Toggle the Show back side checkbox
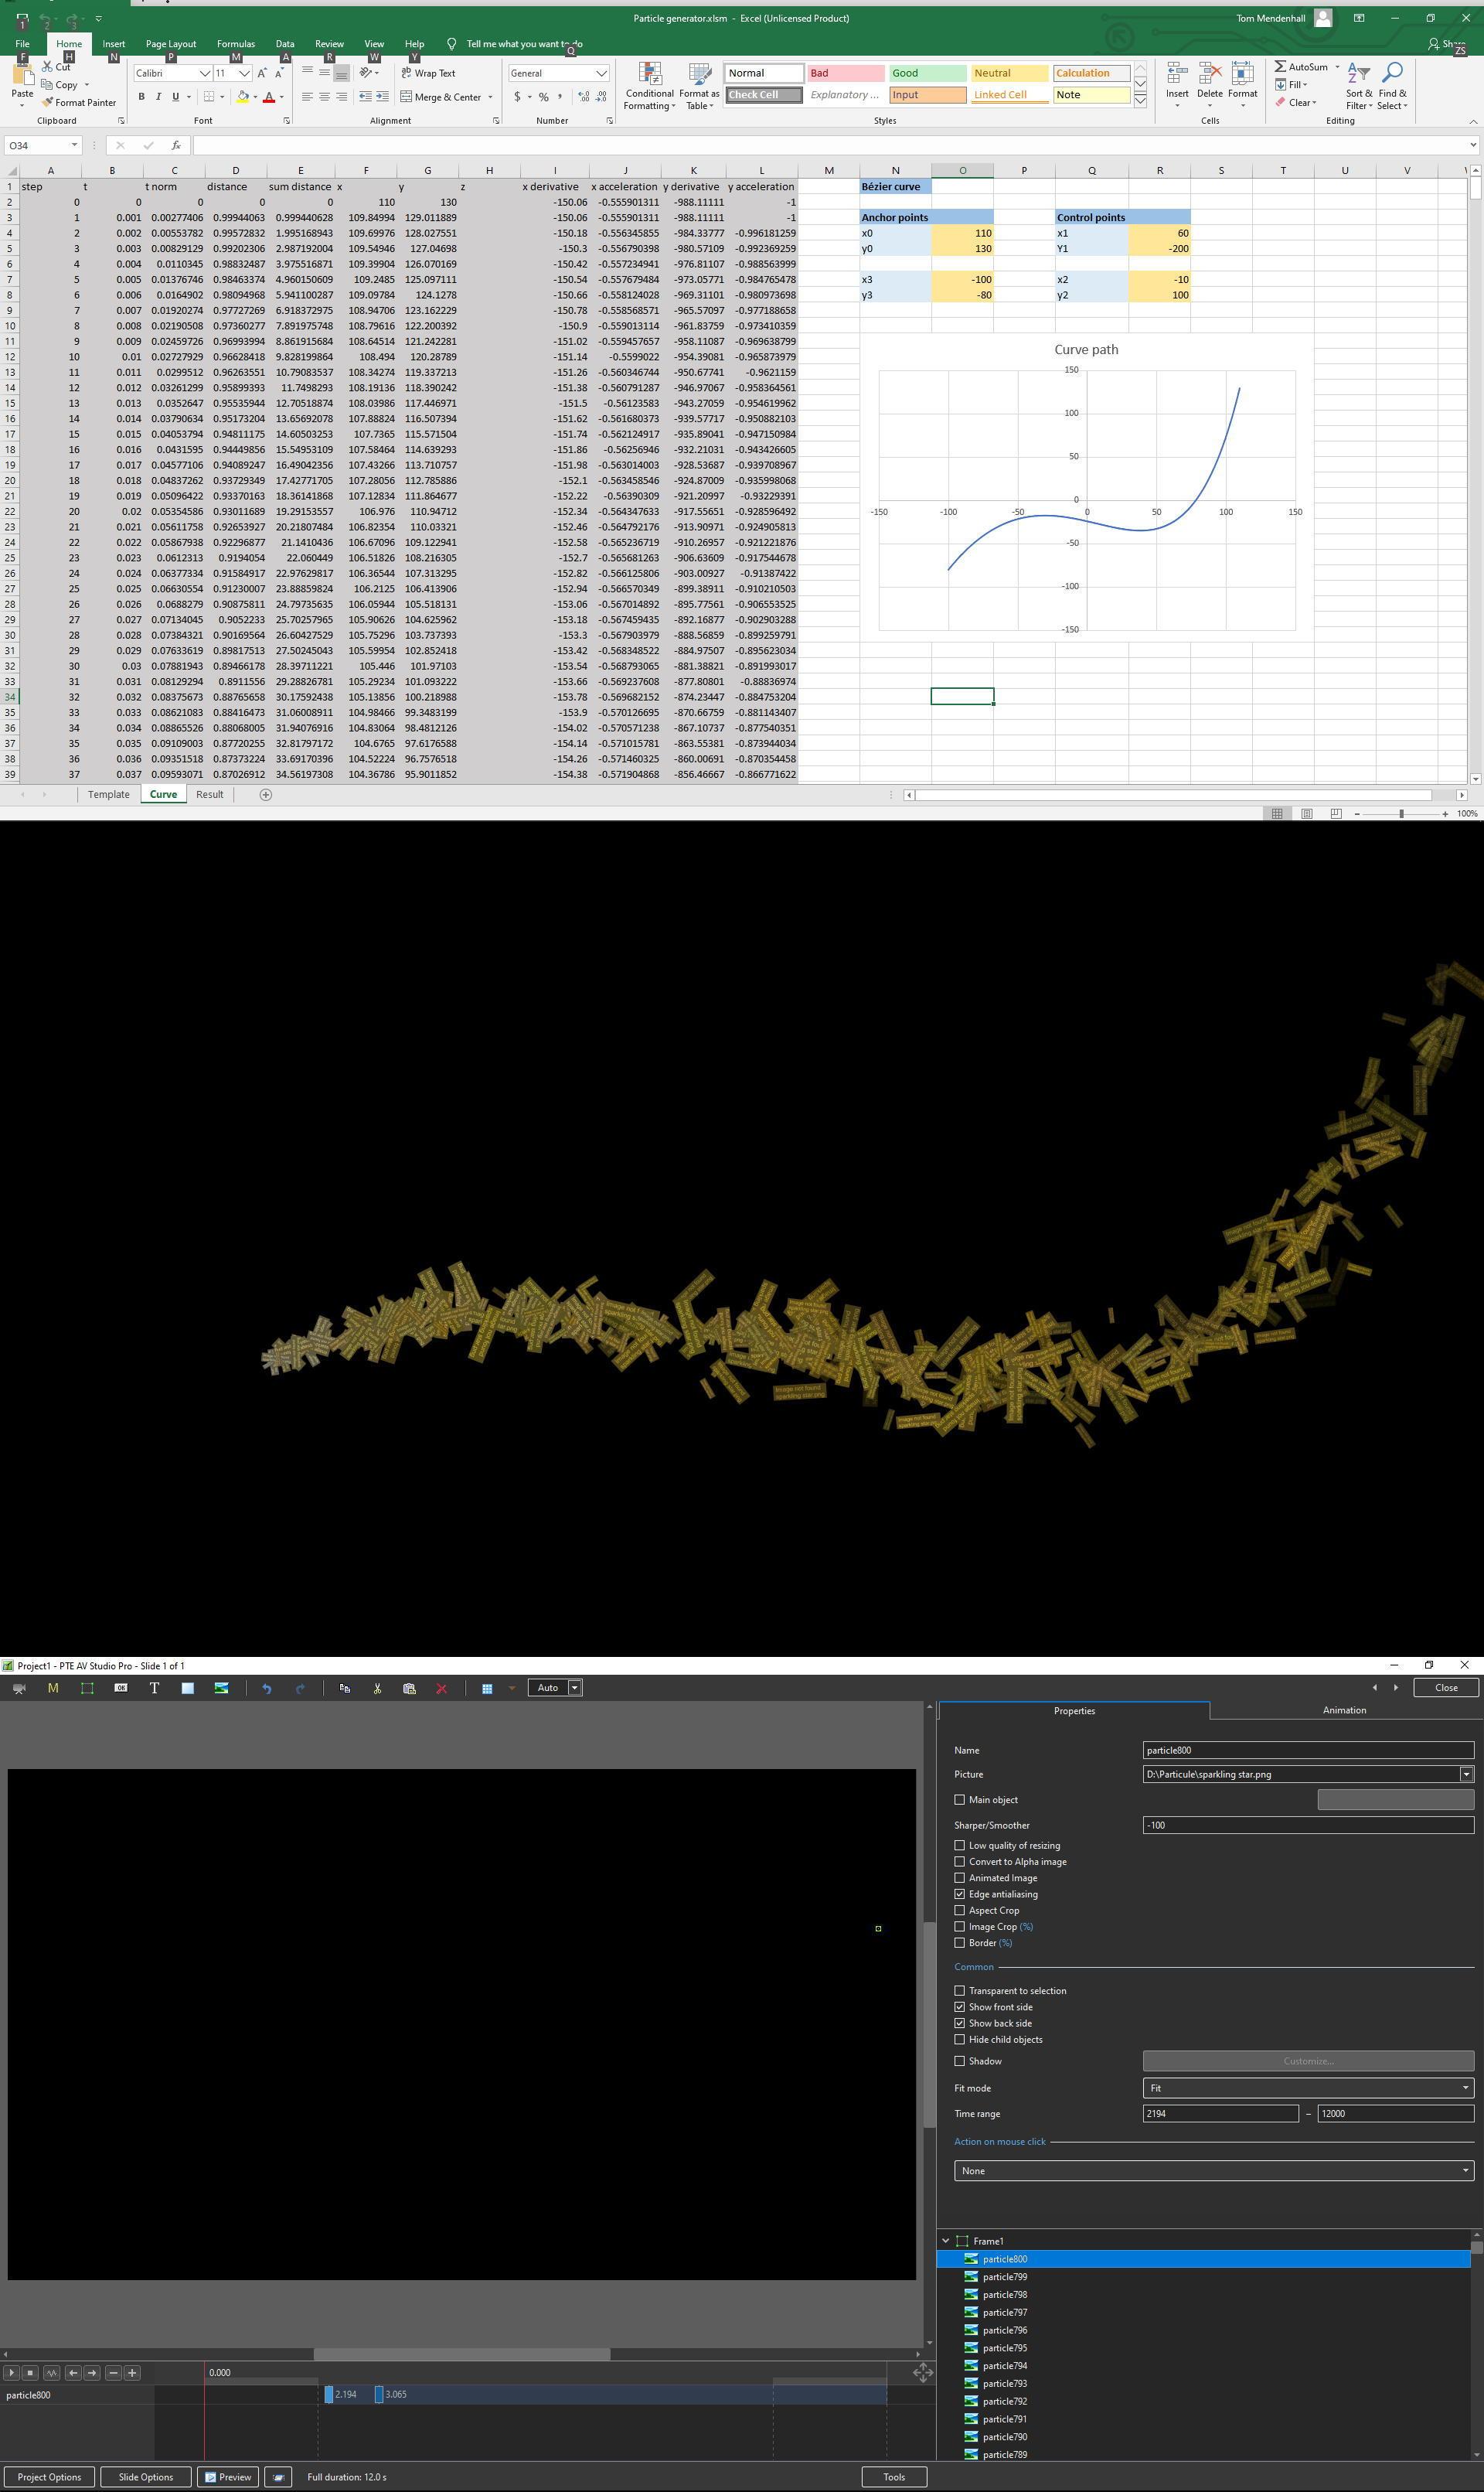1484x2492 pixels. (960, 2023)
